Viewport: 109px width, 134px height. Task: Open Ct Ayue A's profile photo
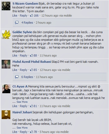tap(6, 89)
